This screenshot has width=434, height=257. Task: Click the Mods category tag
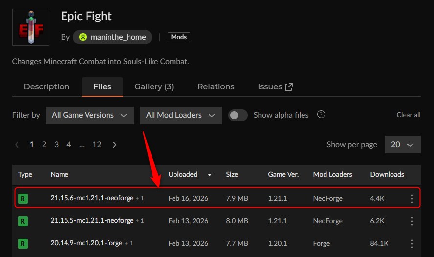tap(179, 37)
